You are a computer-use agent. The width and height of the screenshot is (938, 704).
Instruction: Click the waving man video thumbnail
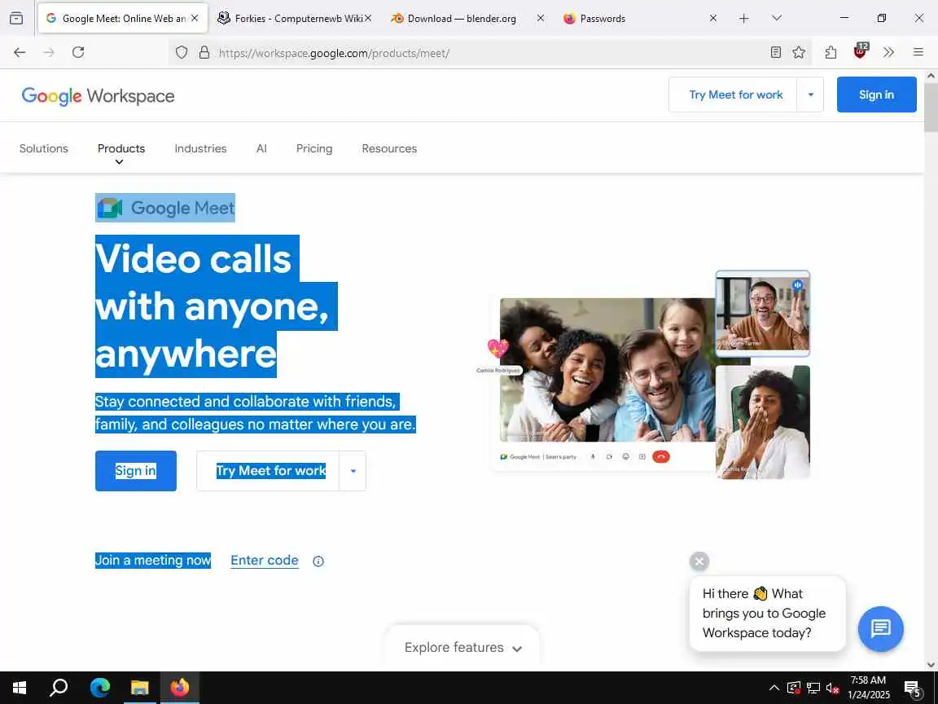click(763, 313)
